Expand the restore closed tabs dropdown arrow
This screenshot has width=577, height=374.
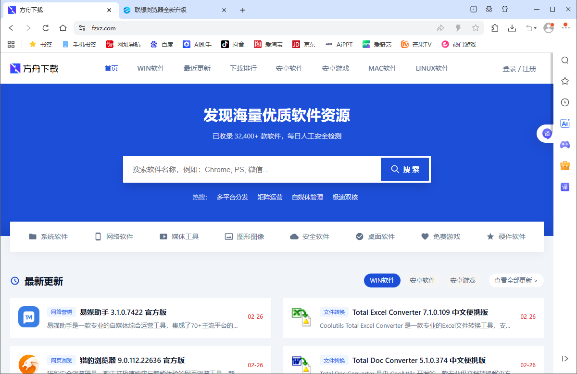tap(535, 28)
